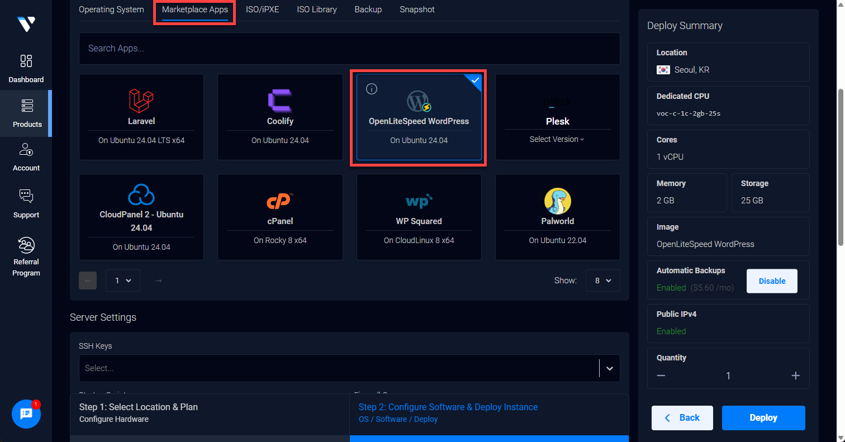The width and height of the screenshot is (845, 442).
Task: Select the CloudPanel 2 cloud icon
Action: pos(141,194)
